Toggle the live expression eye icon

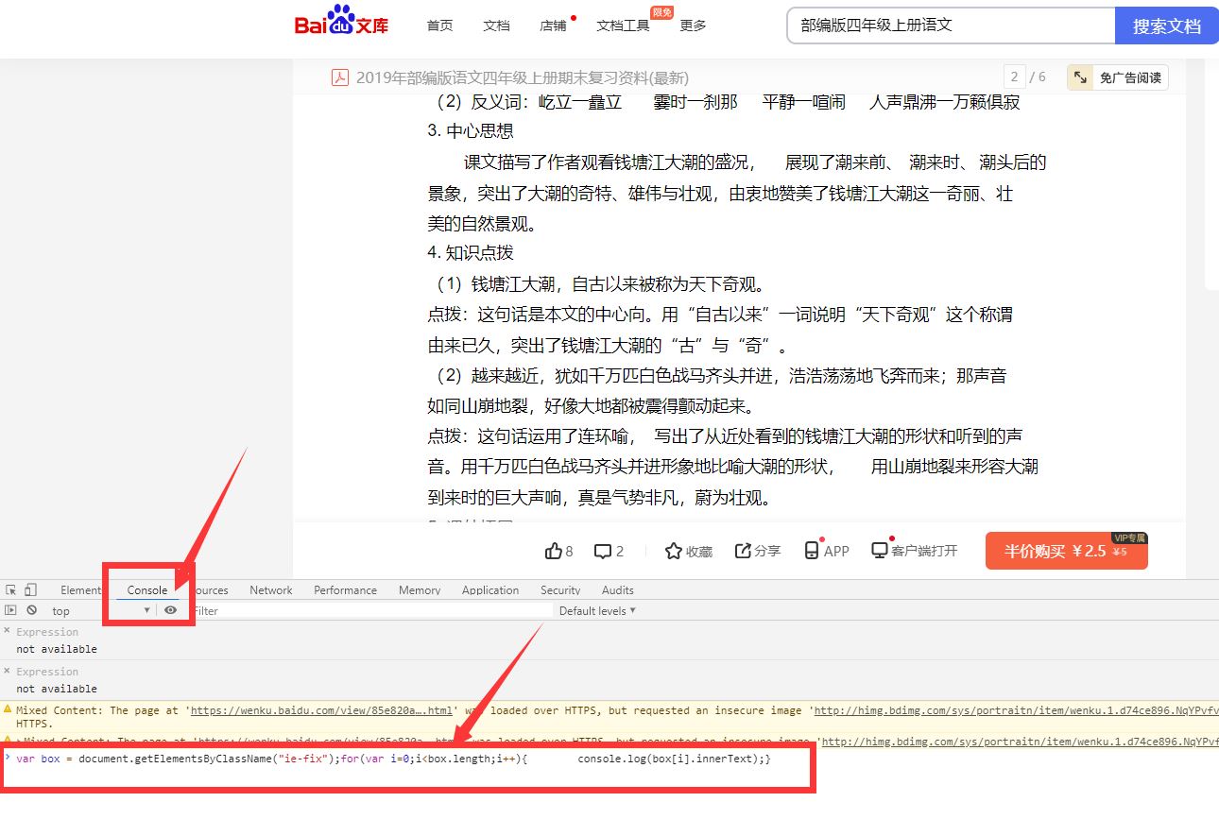click(x=172, y=610)
